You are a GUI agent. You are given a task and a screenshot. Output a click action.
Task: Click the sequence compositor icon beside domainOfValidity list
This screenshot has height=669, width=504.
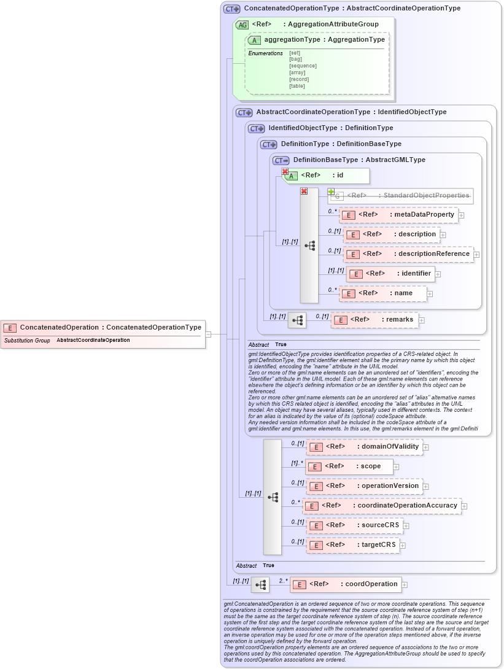point(273,498)
